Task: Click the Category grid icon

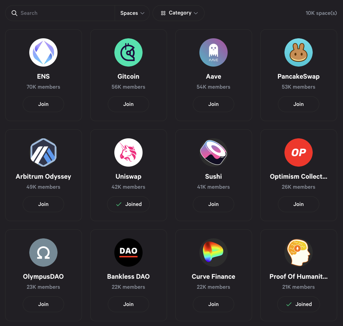Action: coord(163,13)
